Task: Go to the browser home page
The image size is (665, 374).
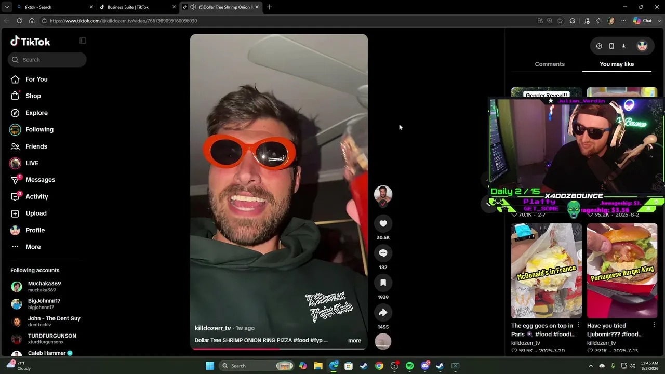Action: 32,21
